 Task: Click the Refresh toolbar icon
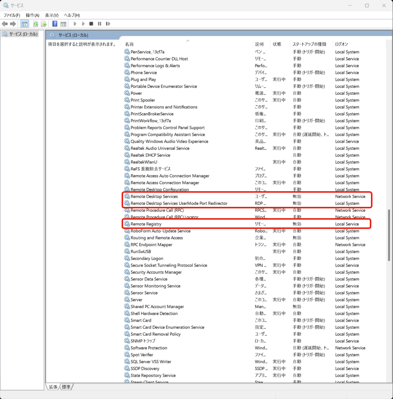[x=35, y=24]
